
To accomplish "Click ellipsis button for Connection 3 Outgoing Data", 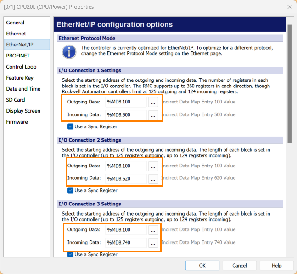I will coord(153,230).
